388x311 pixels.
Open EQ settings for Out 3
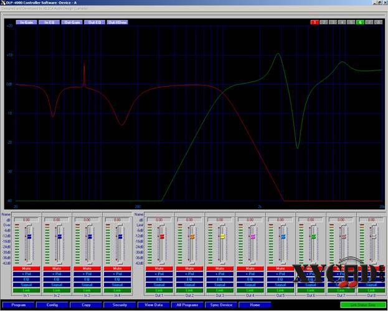point(220,279)
